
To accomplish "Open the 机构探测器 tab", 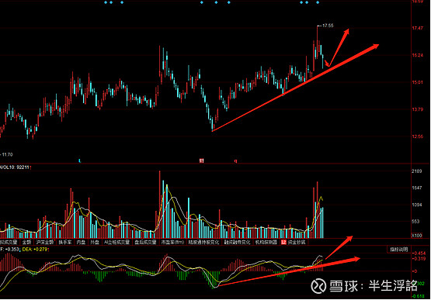I will coord(266,242).
